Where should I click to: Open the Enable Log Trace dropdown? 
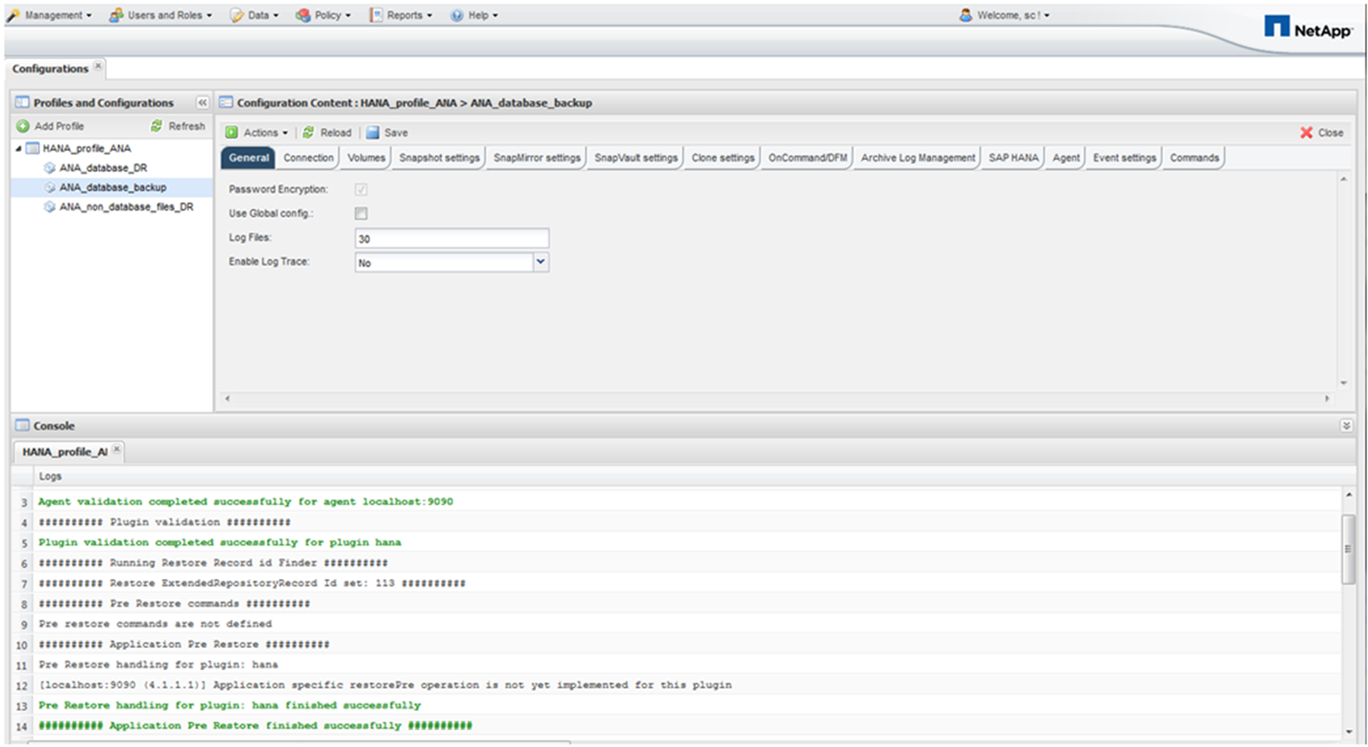541,263
